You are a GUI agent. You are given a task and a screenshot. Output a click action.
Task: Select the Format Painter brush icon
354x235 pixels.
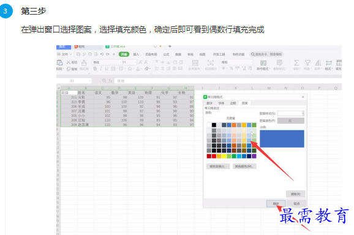tap(84, 62)
